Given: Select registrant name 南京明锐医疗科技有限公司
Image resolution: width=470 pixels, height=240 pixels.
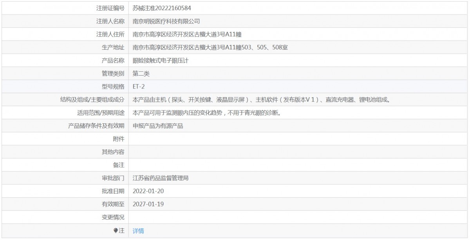Looking at the screenshot, I should tap(166, 21).
